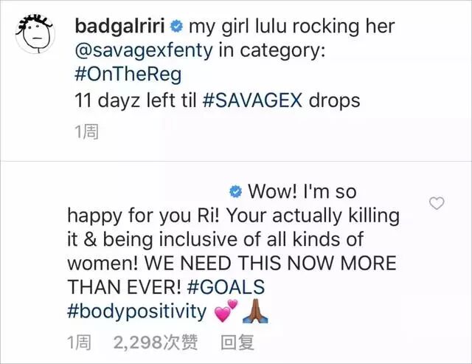Click the pink two-hearts emoji
The width and height of the screenshot is (472, 364).
pyautogui.click(x=226, y=311)
